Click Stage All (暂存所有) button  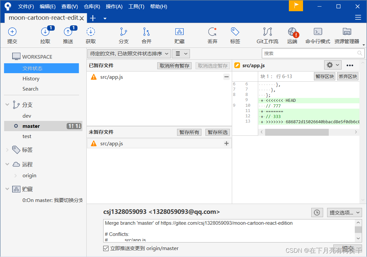click(189, 132)
